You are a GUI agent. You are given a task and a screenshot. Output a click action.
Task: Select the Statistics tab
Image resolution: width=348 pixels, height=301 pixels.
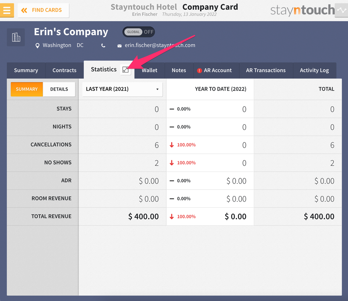click(x=104, y=69)
